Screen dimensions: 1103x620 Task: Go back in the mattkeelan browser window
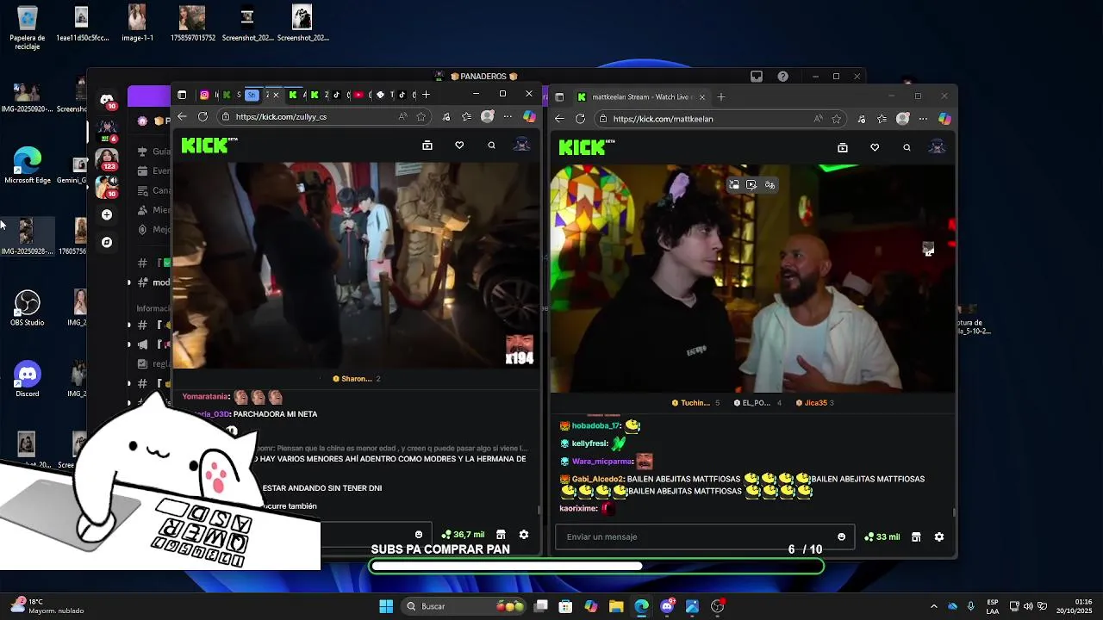coord(559,119)
